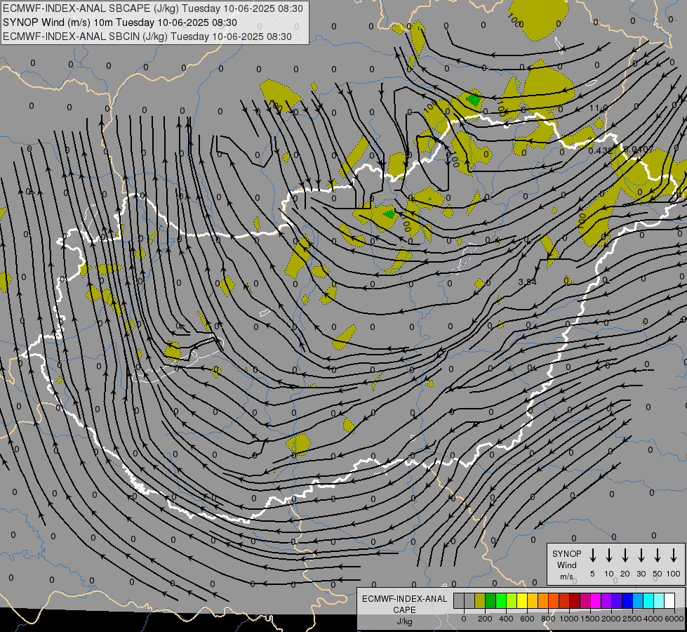
Task: Pick the bright magenta swatch right of 1500 tick
Action: click(596, 600)
